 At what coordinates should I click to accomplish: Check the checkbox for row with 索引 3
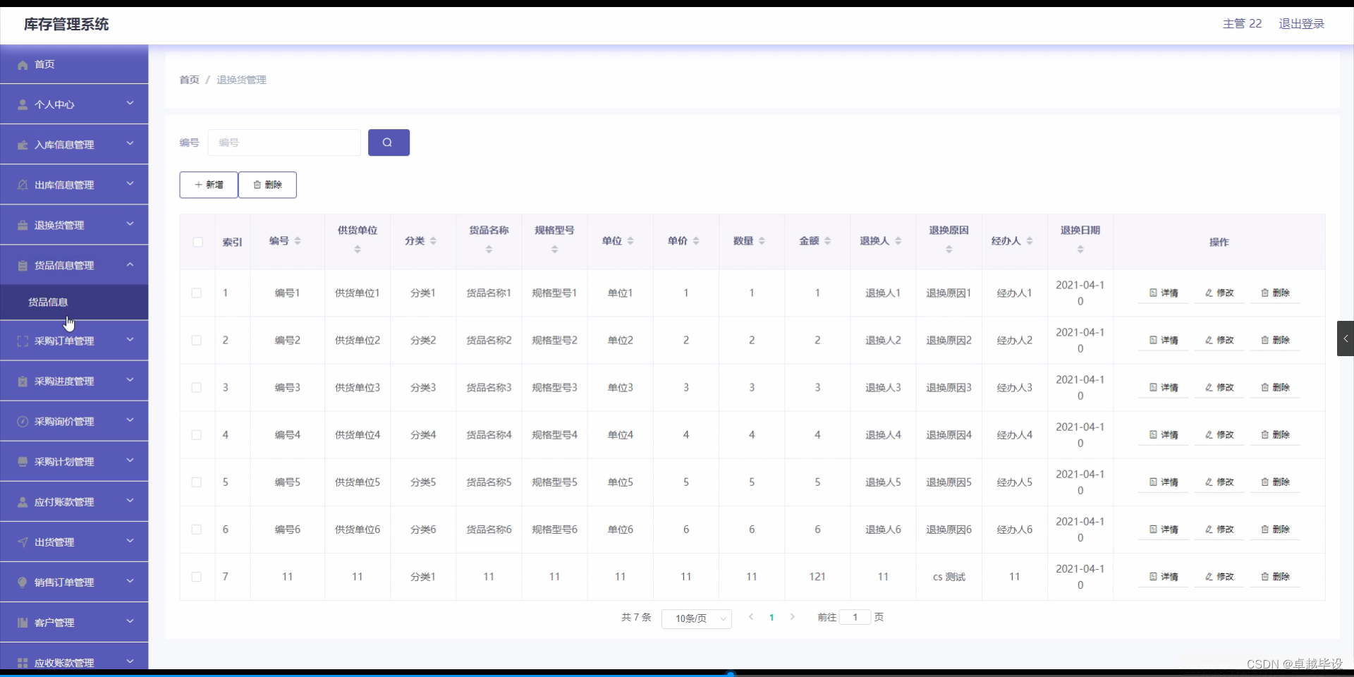196,387
